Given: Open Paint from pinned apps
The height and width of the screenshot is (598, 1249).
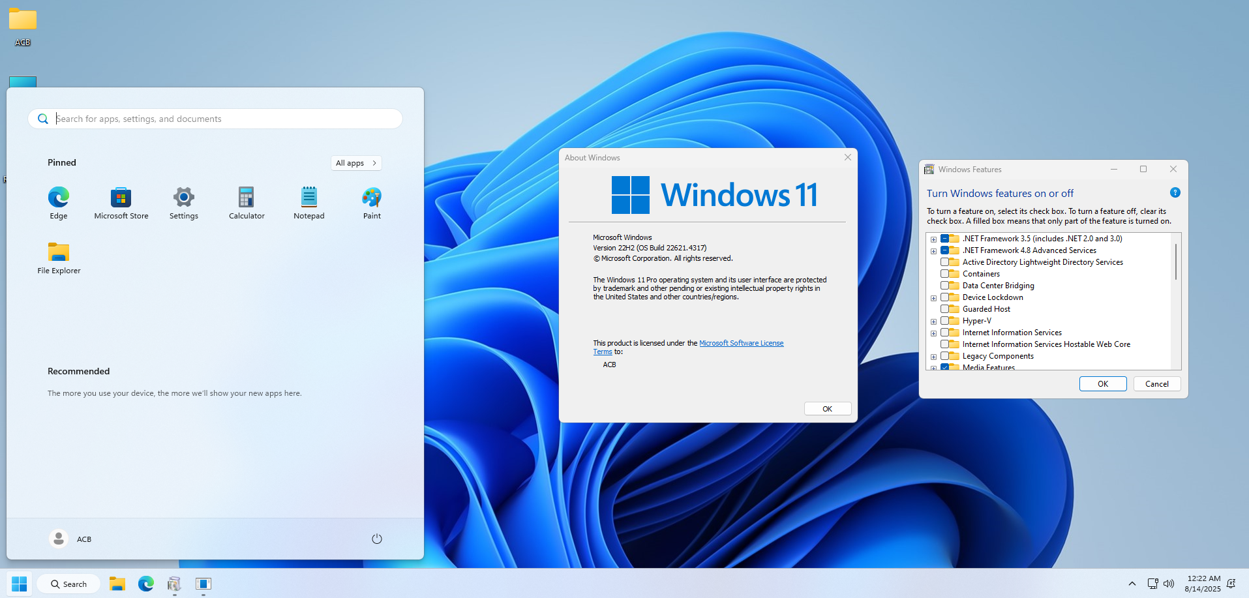Looking at the screenshot, I should [372, 203].
